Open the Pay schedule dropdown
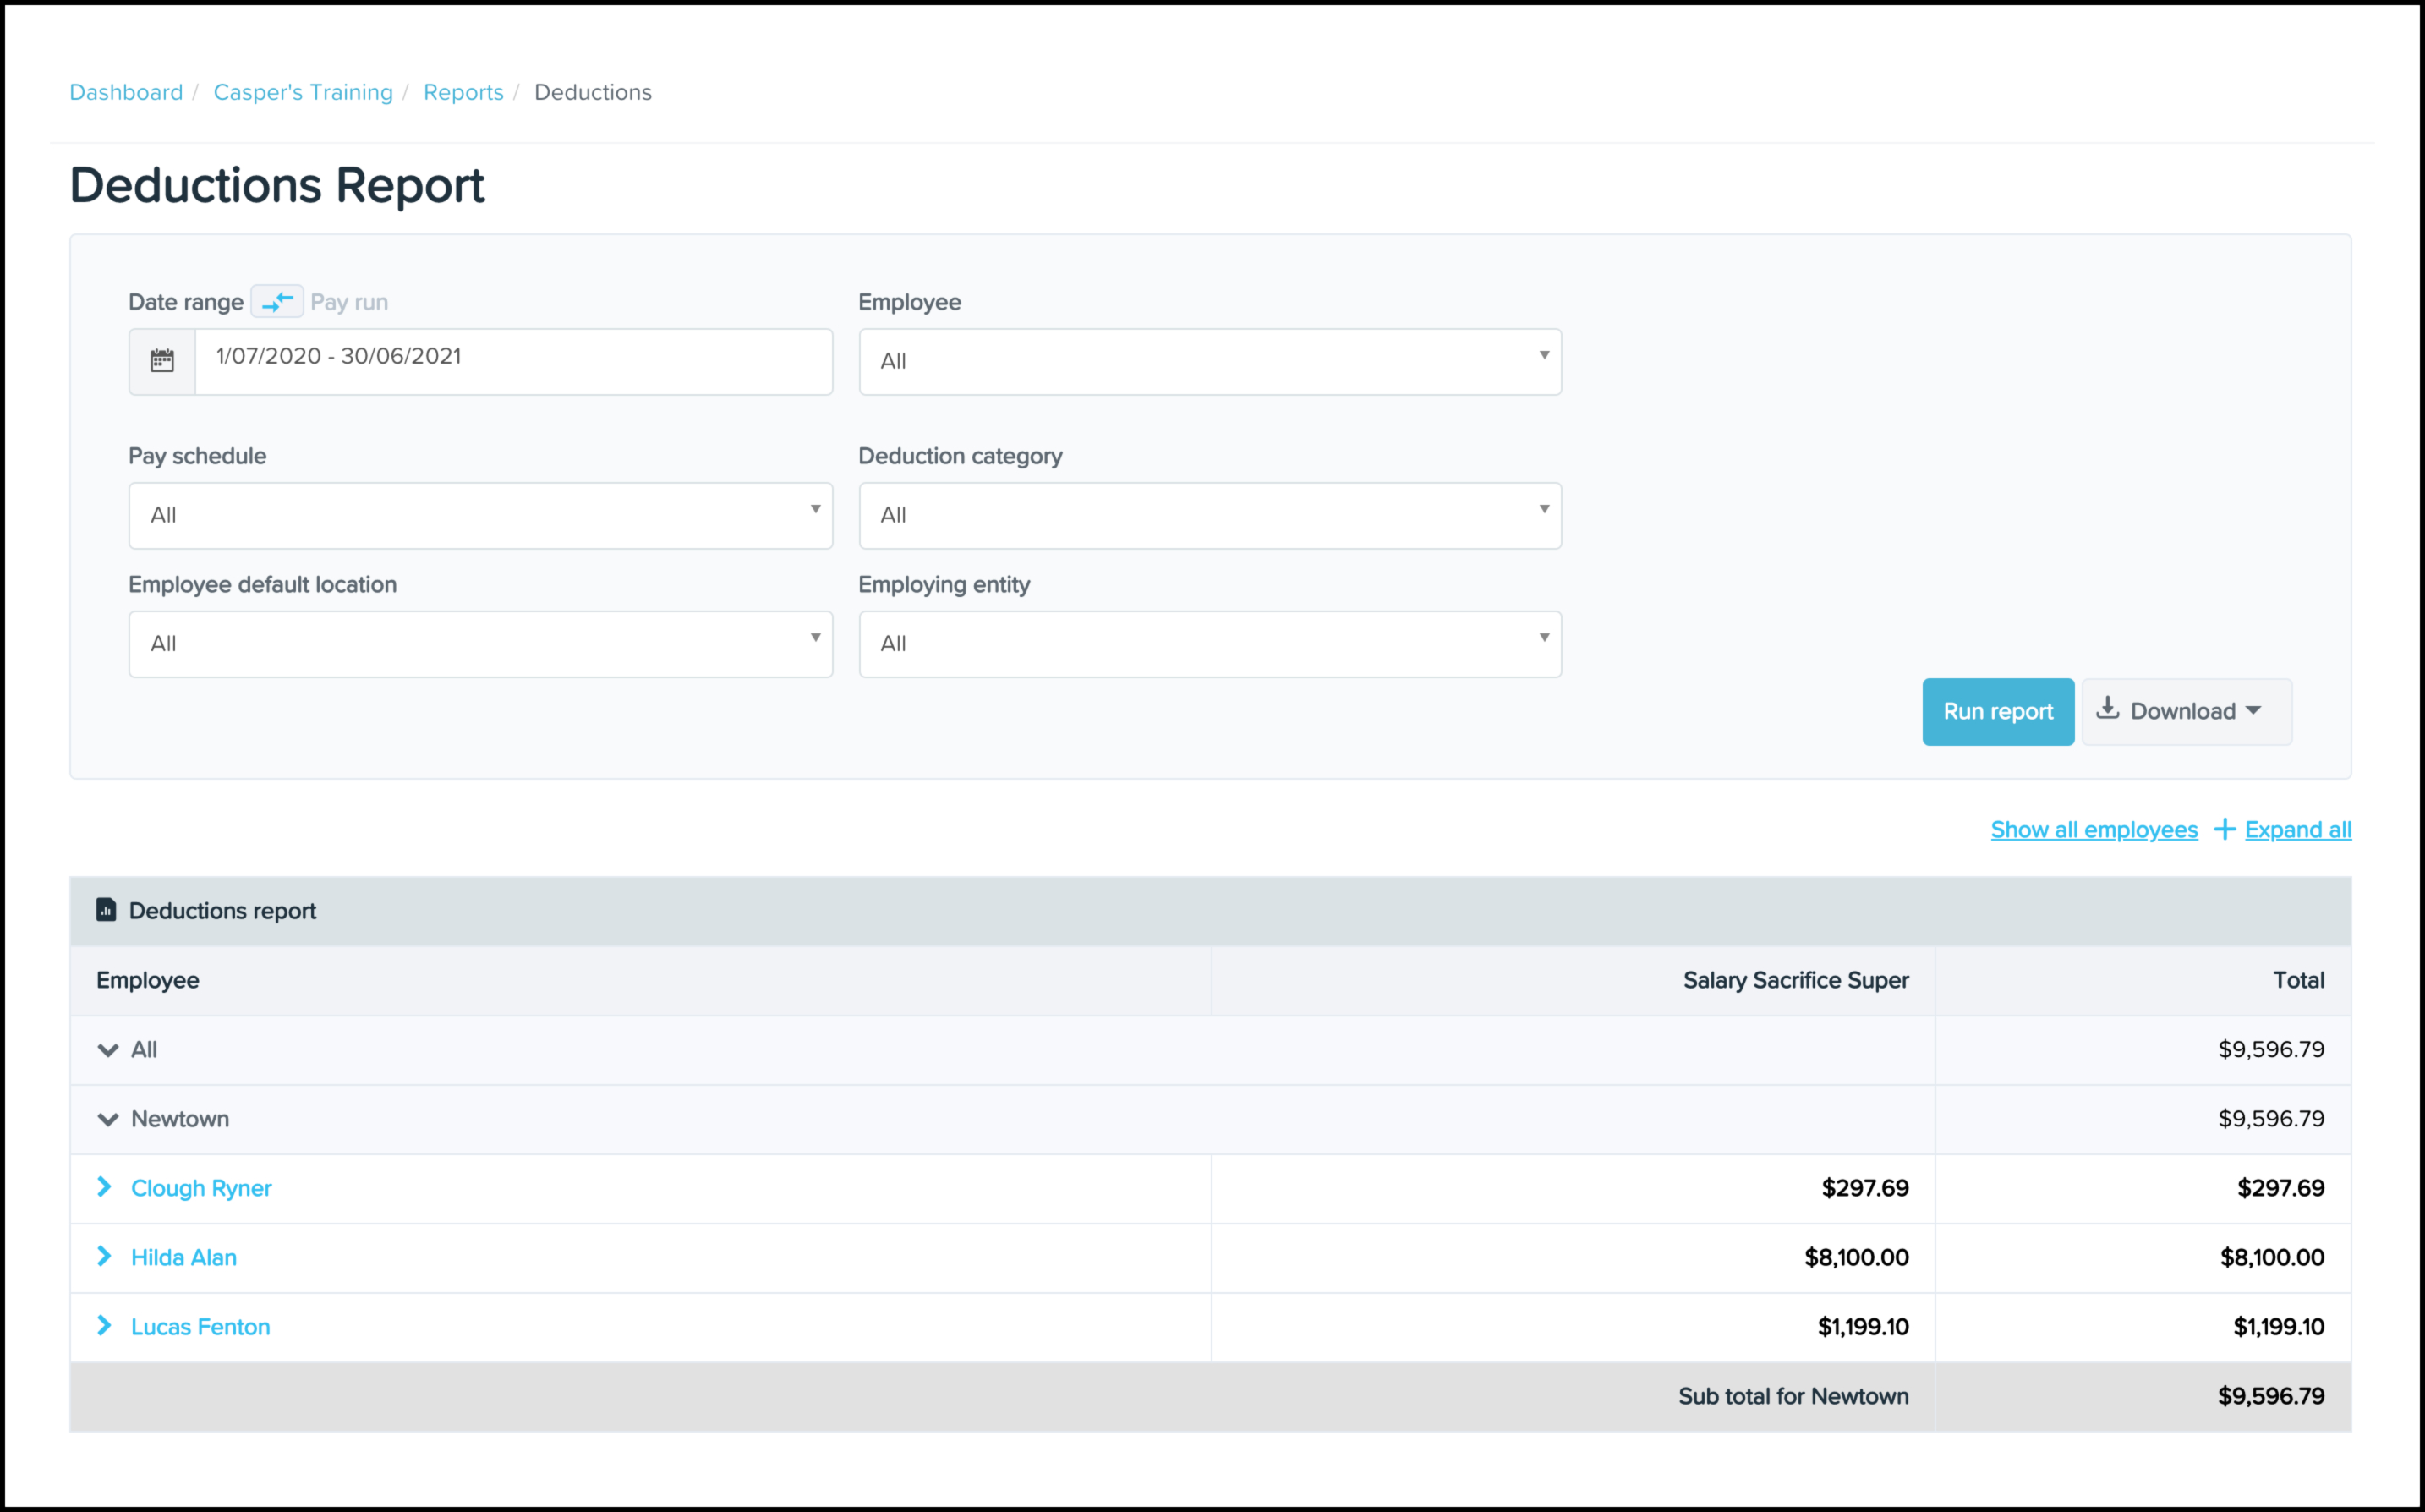 (479, 515)
